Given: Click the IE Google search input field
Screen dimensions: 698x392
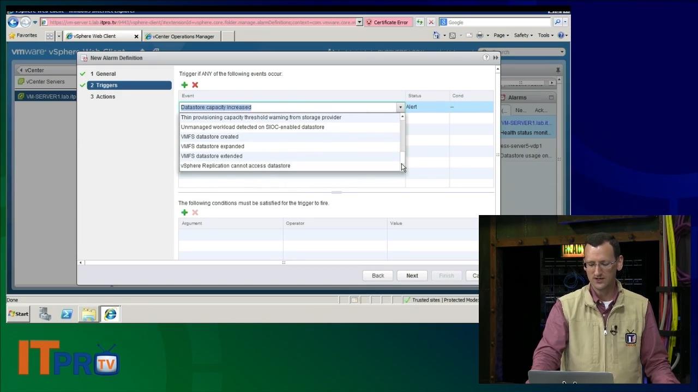Looking at the screenshot, I should click(496, 22).
